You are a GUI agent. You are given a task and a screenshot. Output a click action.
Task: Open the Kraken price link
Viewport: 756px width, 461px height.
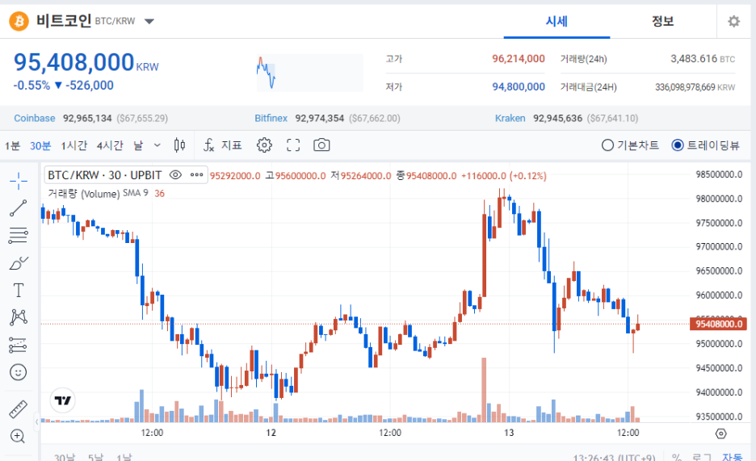point(510,118)
